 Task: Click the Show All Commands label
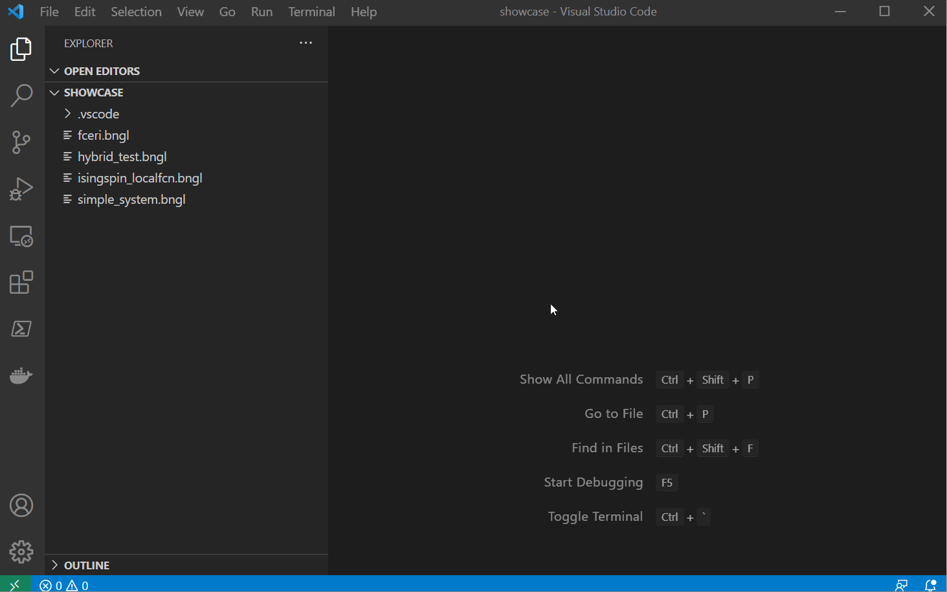click(x=581, y=379)
